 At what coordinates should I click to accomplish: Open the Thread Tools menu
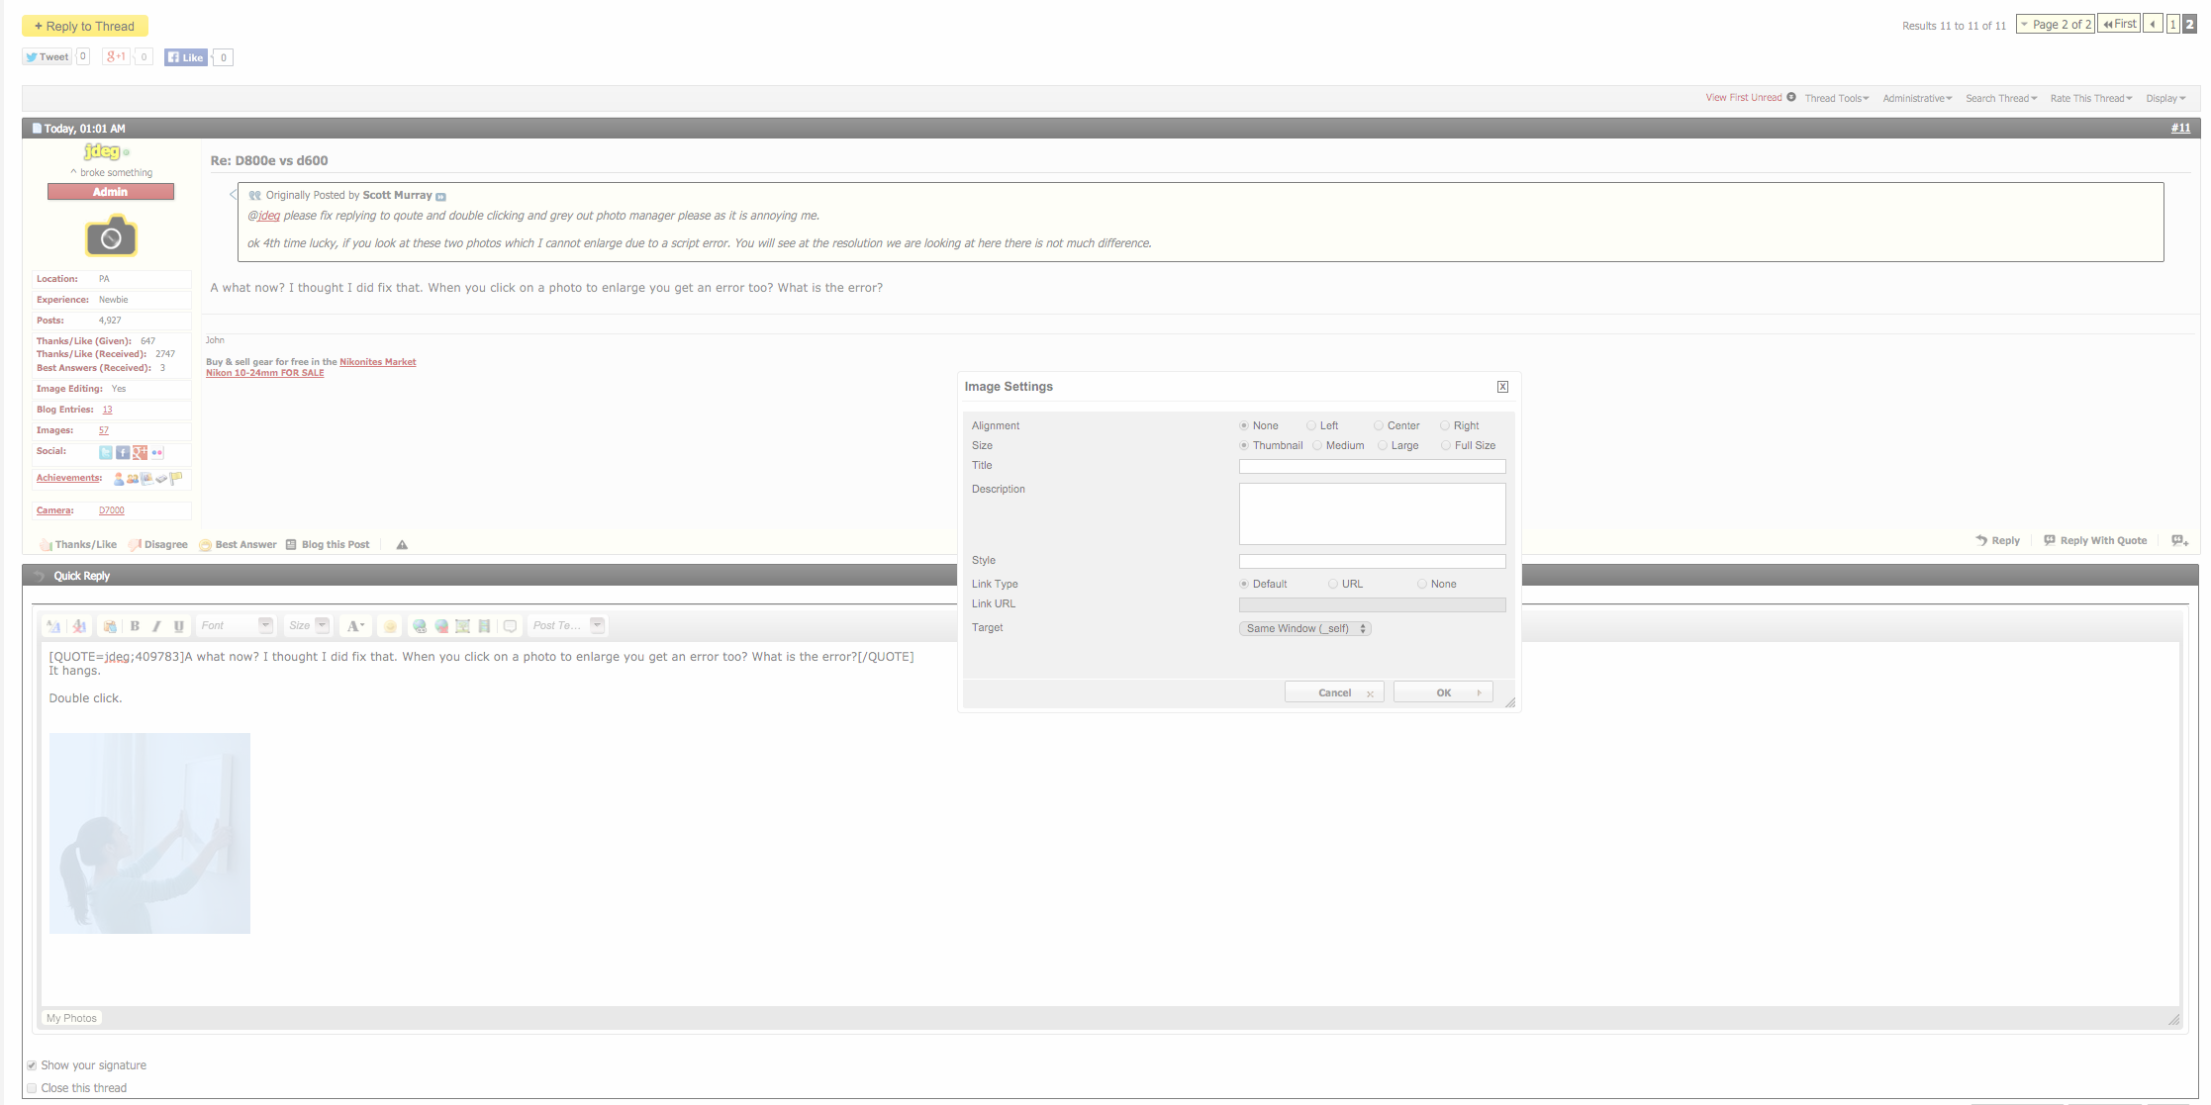point(1836,98)
